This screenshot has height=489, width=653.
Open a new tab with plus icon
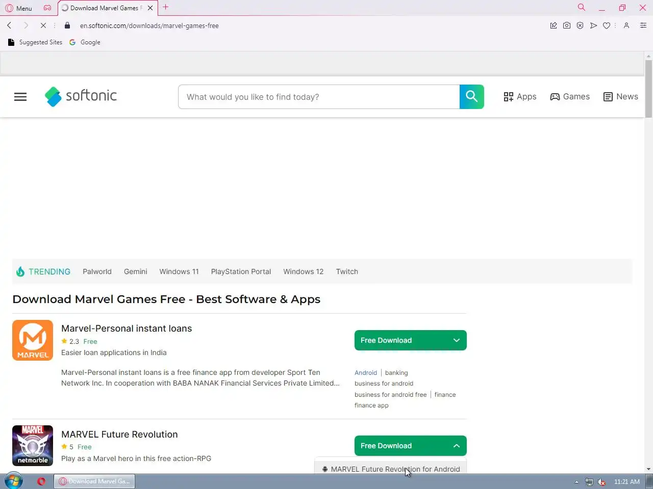(165, 8)
